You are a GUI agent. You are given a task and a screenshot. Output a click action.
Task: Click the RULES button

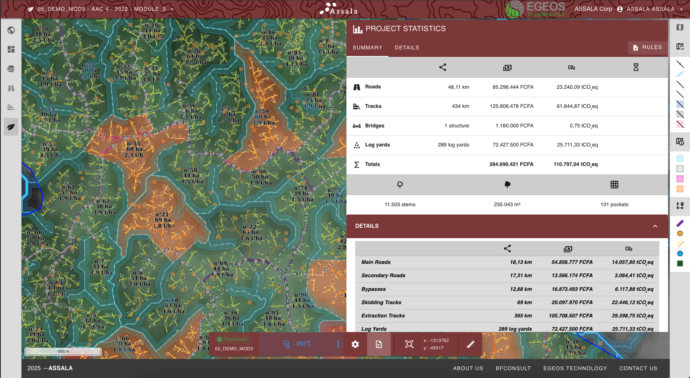tap(647, 47)
